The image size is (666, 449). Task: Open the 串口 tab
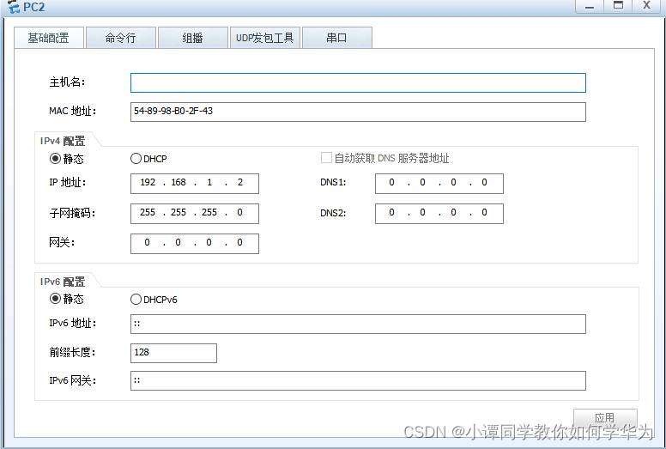pyautogui.click(x=336, y=38)
